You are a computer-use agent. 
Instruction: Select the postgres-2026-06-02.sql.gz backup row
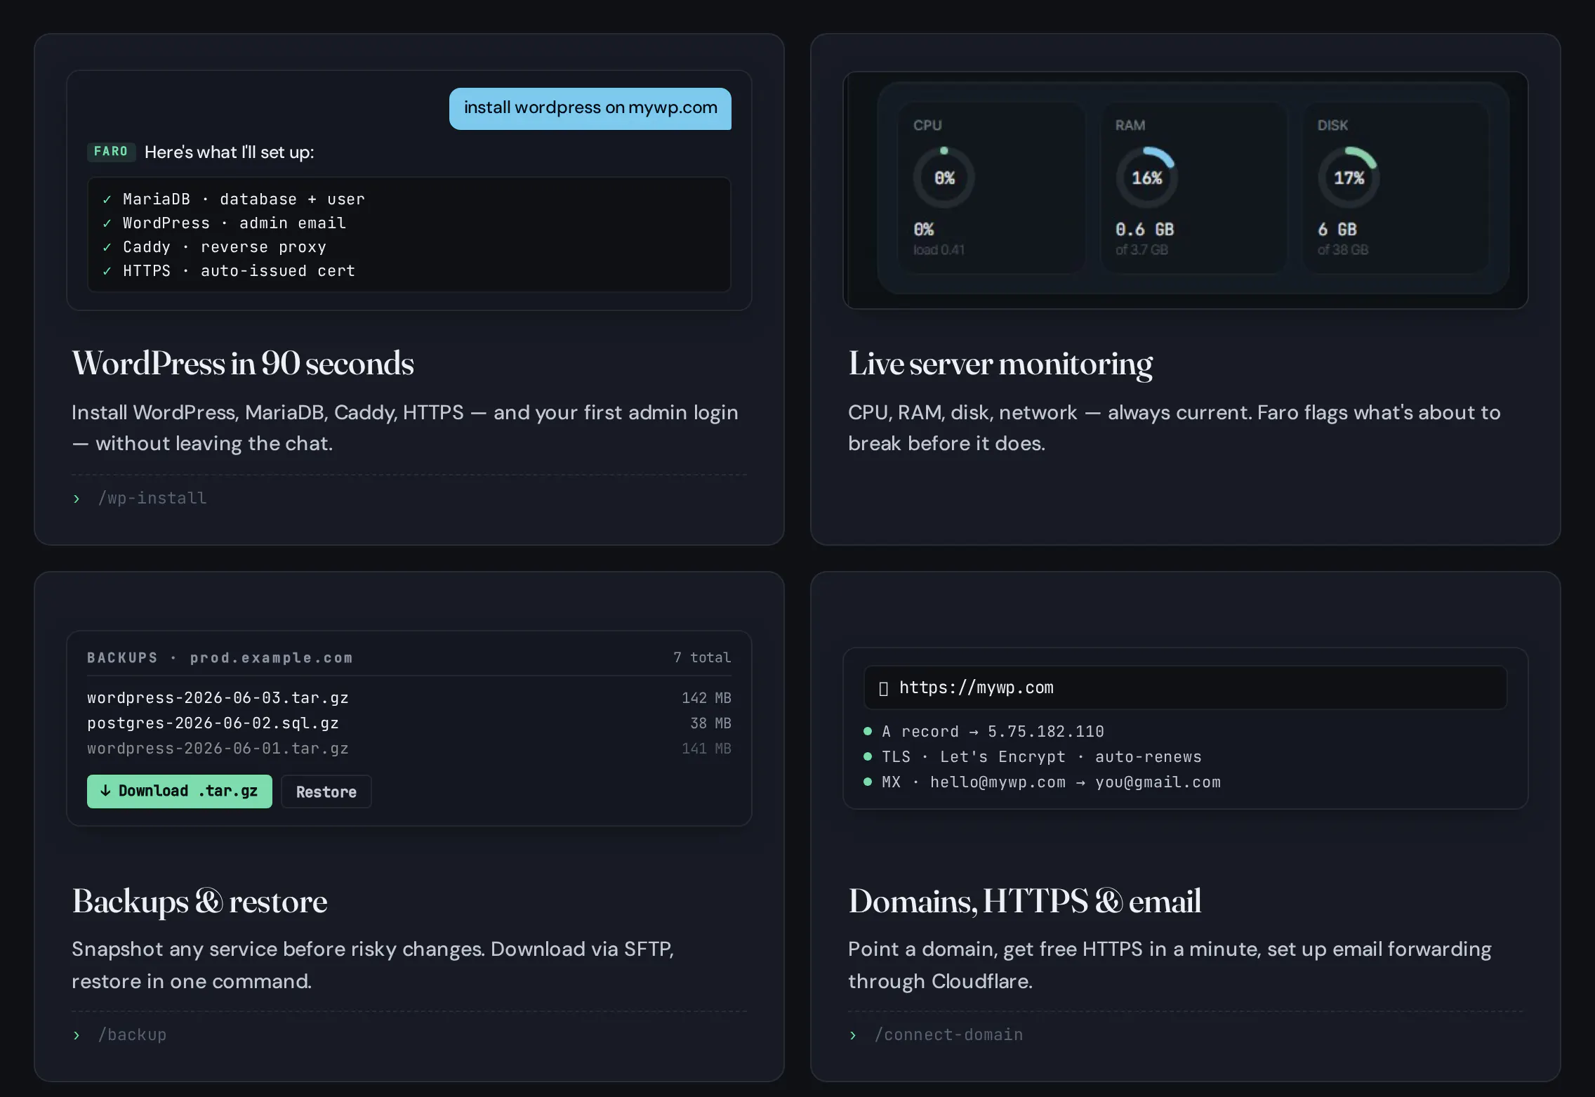pyautogui.click(x=409, y=723)
